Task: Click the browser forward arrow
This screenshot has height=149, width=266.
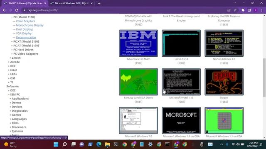Action: point(10,10)
